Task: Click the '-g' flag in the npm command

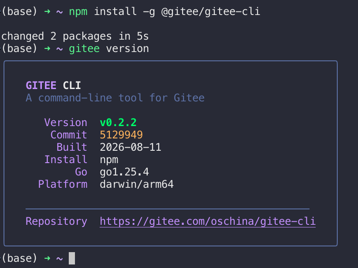Action: point(149,12)
